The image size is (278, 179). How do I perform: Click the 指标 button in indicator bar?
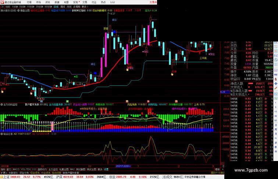point(3,169)
